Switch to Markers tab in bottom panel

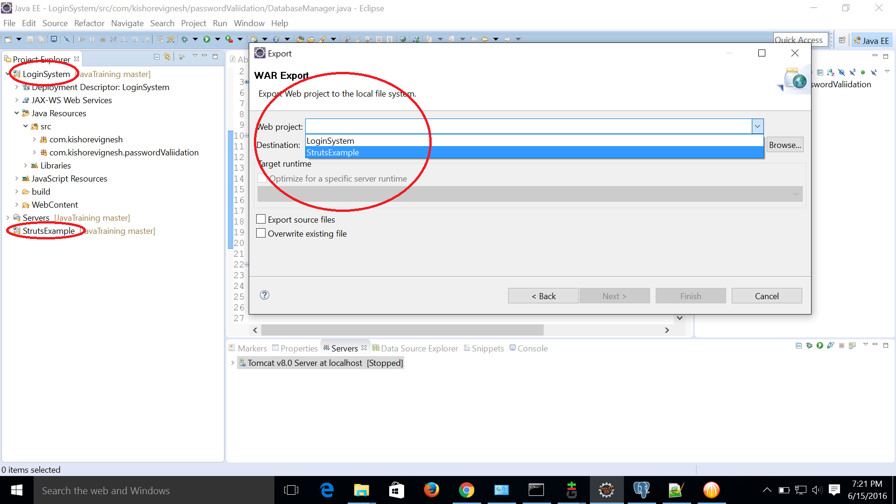(251, 348)
